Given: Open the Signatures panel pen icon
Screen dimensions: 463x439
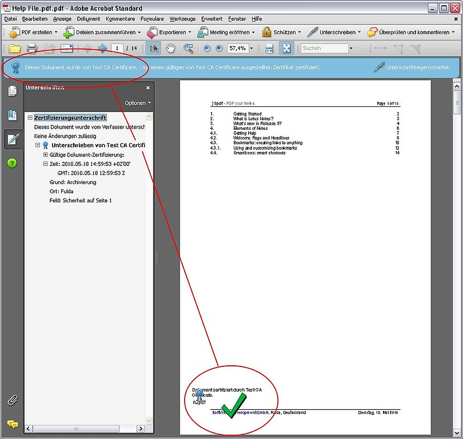Looking at the screenshot, I should [13, 139].
